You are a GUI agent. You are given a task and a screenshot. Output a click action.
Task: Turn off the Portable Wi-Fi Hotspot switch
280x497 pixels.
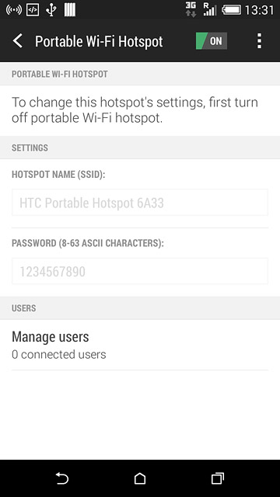tap(211, 41)
